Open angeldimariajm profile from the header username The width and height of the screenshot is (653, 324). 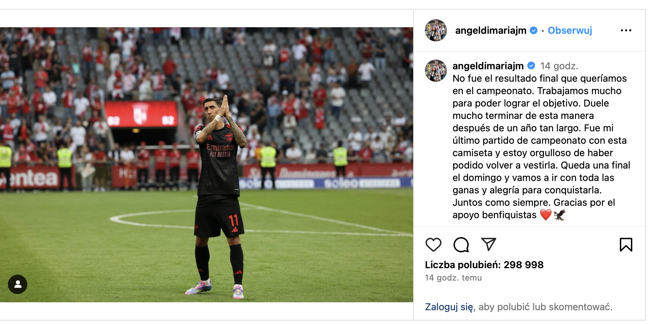(x=490, y=30)
